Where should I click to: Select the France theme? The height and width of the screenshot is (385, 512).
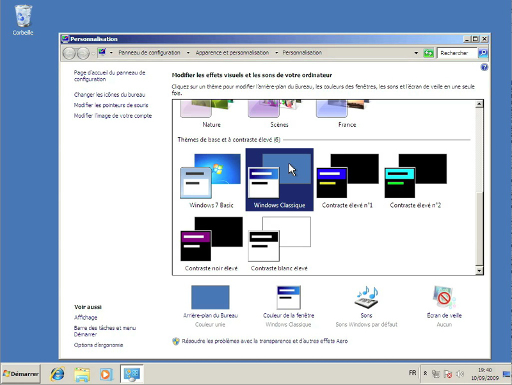[347, 115]
